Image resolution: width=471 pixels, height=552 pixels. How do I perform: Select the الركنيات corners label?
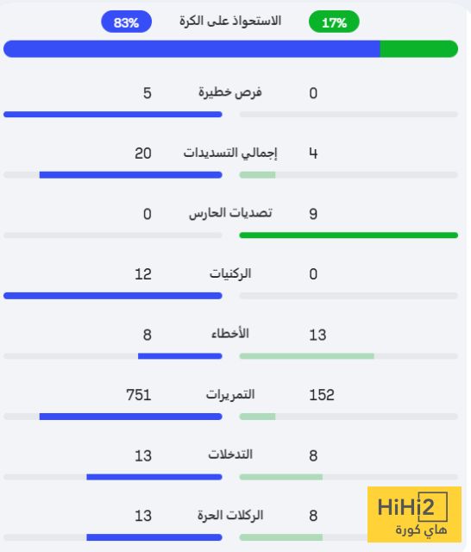pos(230,273)
